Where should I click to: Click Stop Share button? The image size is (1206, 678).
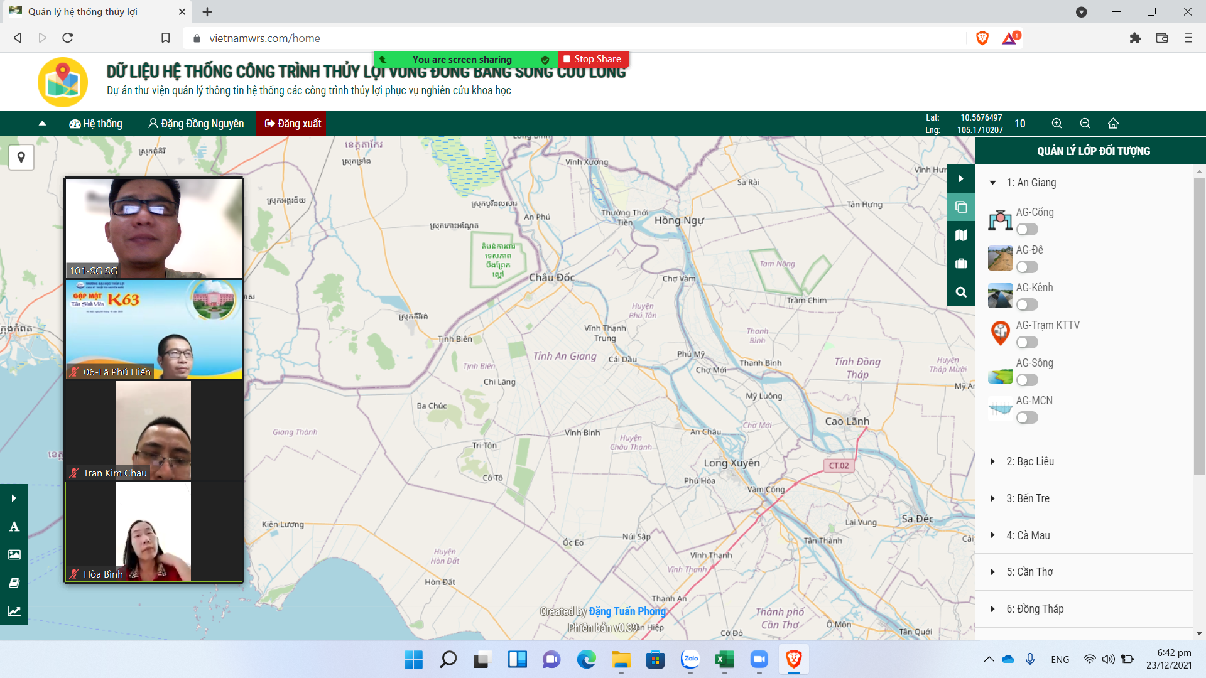[x=592, y=59]
